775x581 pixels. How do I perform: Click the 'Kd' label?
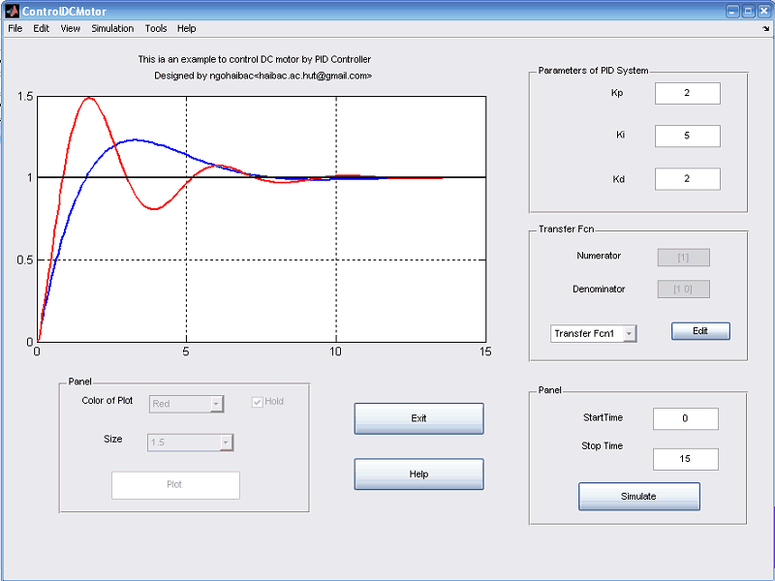tap(618, 179)
